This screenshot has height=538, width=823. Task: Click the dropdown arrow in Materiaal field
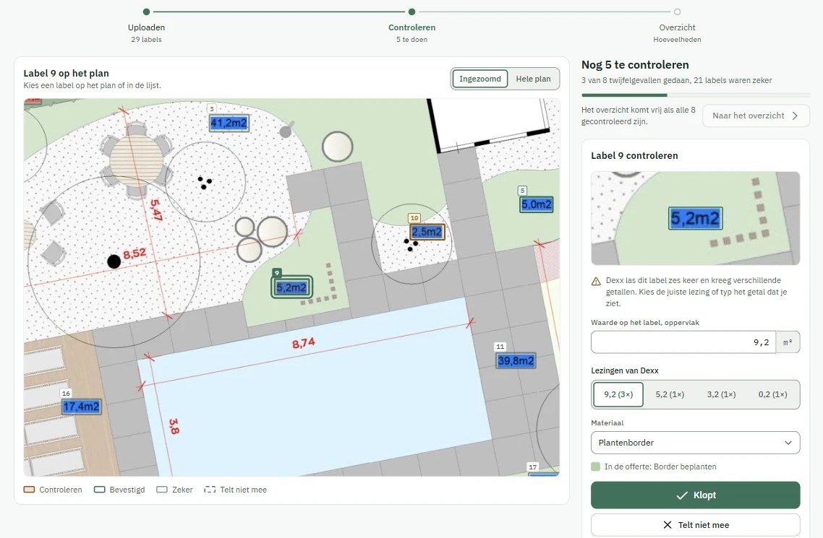tap(788, 443)
